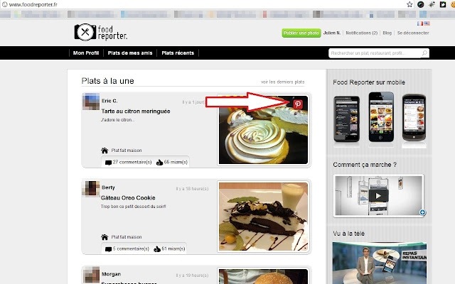Click thumbs-up icon next to 66 miam(s)
The image size is (455, 284).
[159, 163]
